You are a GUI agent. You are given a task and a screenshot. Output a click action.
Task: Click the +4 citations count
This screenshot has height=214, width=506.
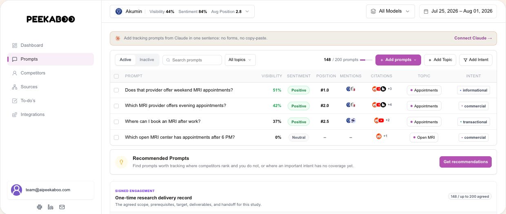390,105
